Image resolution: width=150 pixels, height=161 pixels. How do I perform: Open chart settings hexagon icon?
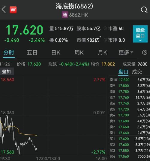click(145, 52)
